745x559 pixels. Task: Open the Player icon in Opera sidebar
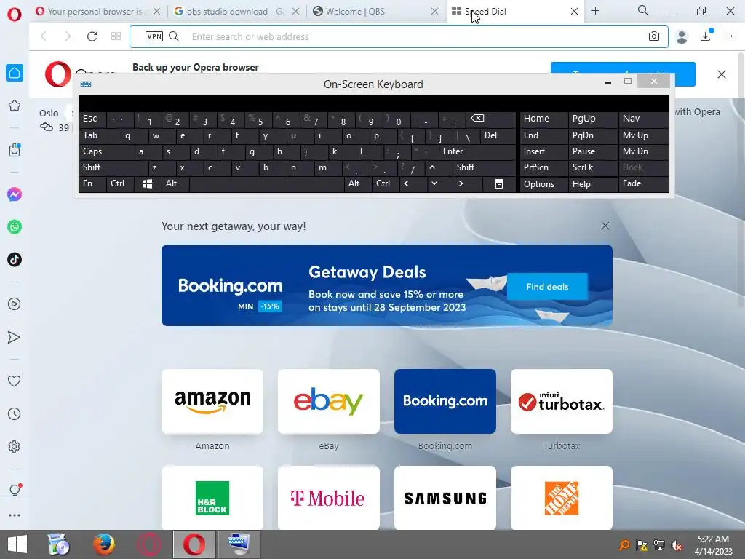pyautogui.click(x=15, y=304)
